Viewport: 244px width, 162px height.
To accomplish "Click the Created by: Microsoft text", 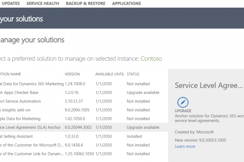I will tap(194, 132).
